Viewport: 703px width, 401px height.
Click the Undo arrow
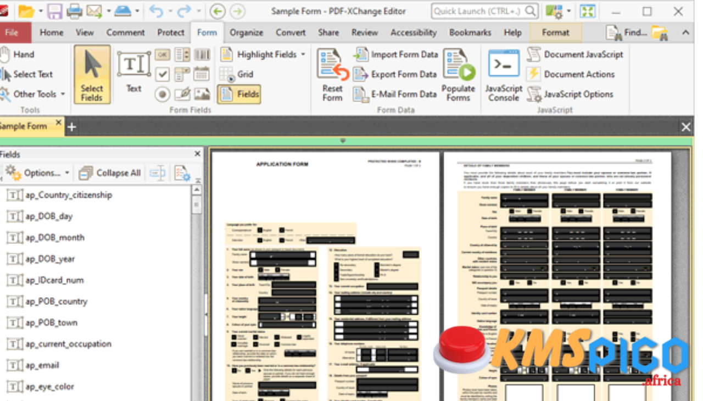[x=156, y=11]
